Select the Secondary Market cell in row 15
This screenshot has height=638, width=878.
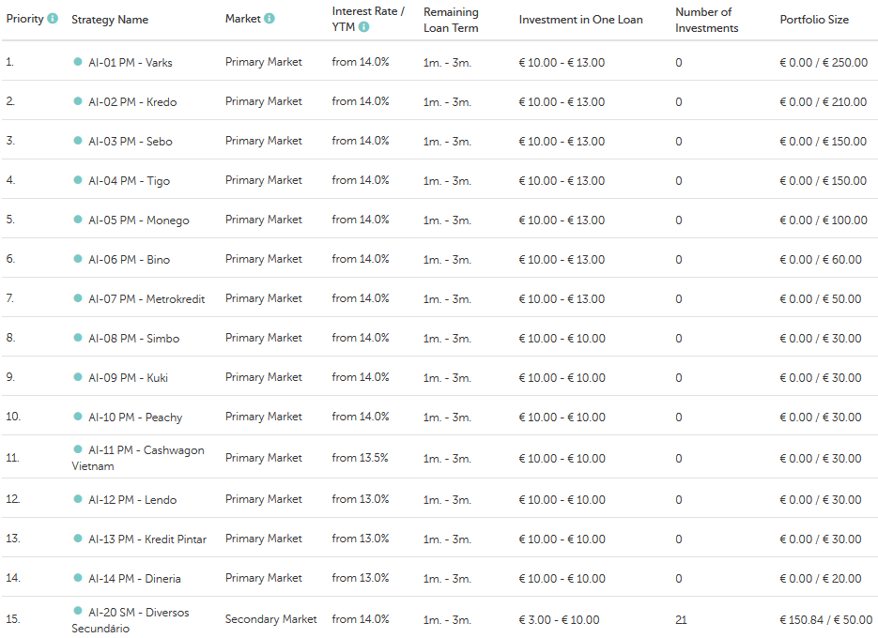270,619
